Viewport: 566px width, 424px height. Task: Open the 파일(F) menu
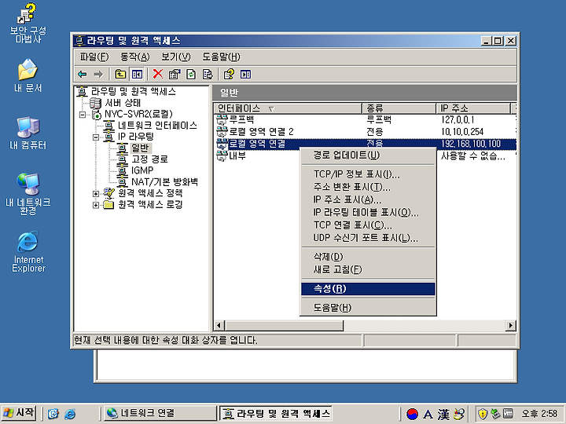click(x=94, y=57)
